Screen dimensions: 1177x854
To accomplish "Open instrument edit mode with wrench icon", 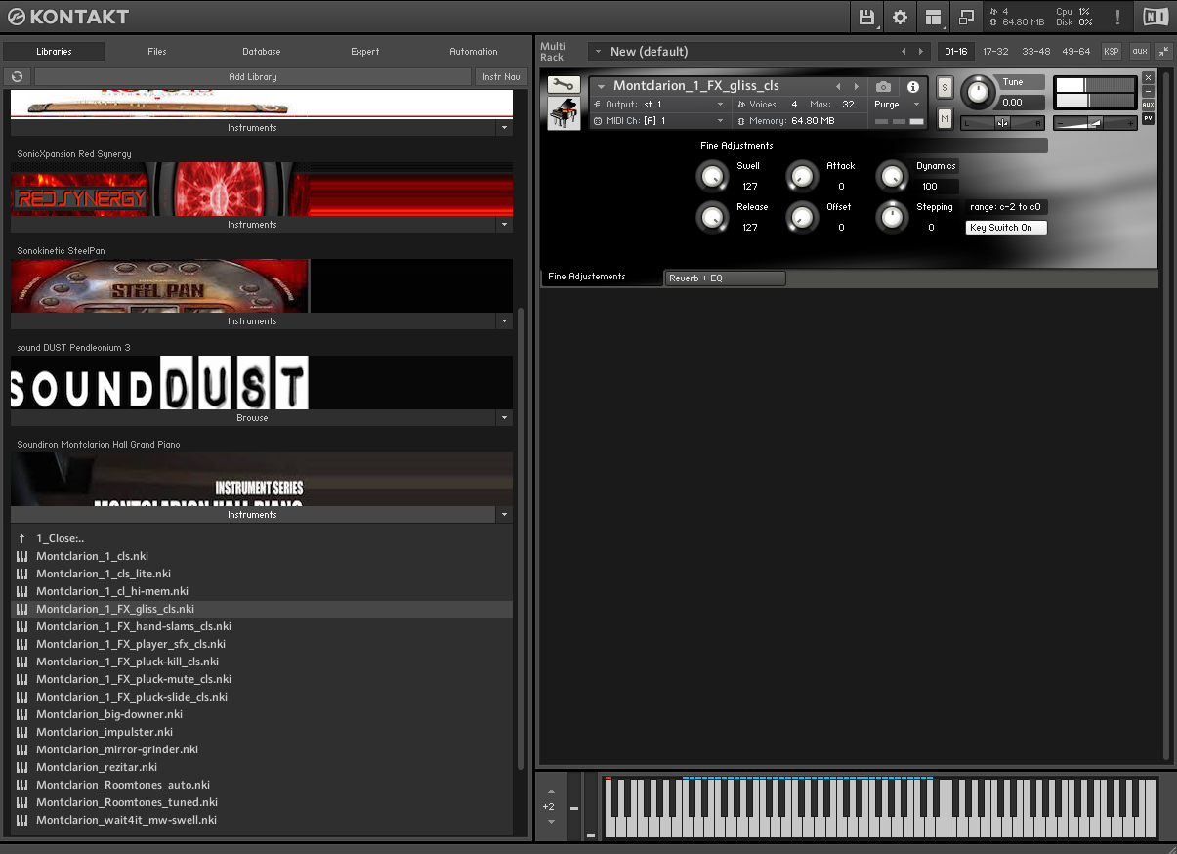I will (x=563, y=85).
